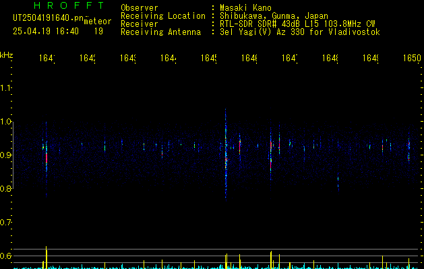This screenshot has height=269, width=424.
Task: Click the isolated echo near 1648 at 0.8 kHz
Action: coord(338,182)
